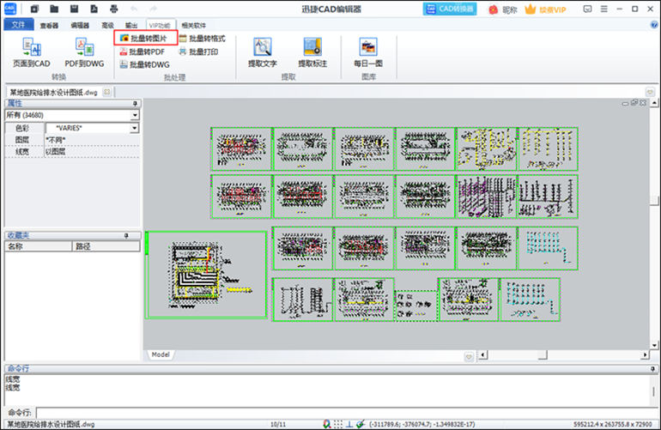Click the user avatar 昵称

(x=502, y=9)
